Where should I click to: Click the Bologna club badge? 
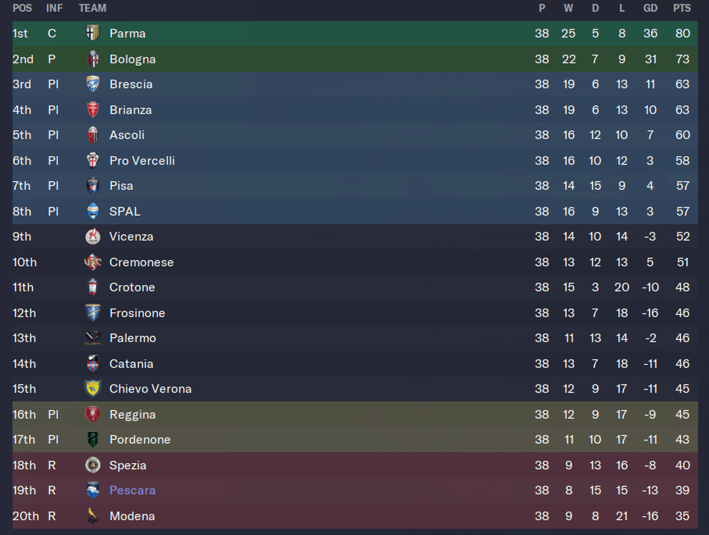pos(92,59)
